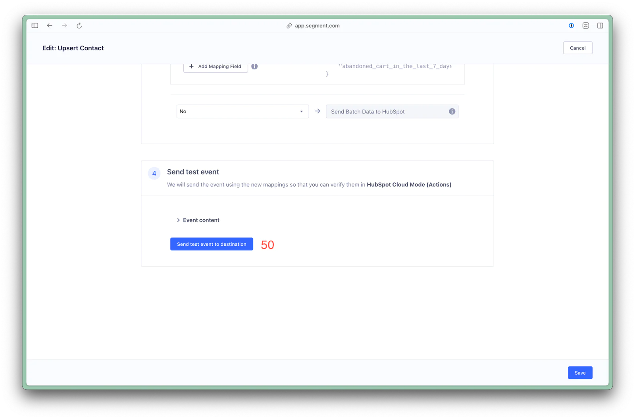Click the arrow icon between dropdown and field
This screenshot has width=635, height=419.
pos(317,111)
